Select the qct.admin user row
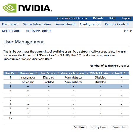The height and width of the screenshot is (132, 133). [x=66, y=82]
